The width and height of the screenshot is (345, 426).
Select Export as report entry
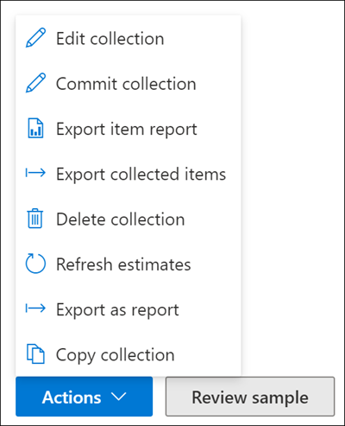tap(129, 309)
